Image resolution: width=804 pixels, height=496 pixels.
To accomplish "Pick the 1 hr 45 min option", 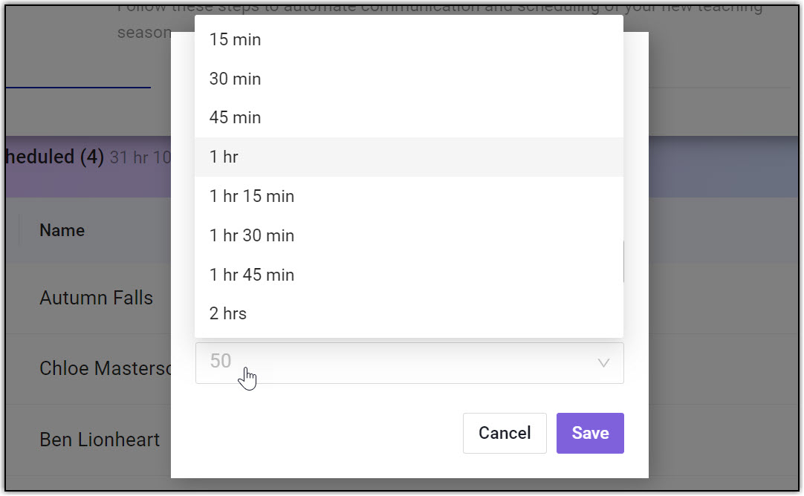I will (x=252, y=275).
